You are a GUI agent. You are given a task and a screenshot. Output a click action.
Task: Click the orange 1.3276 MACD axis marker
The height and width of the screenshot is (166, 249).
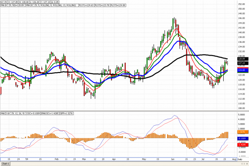243,132
